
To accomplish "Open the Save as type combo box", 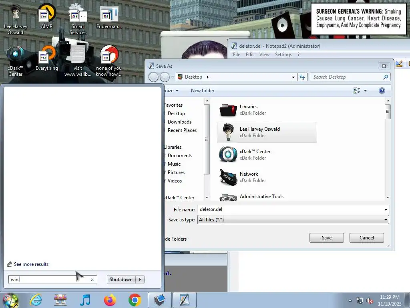I will (293, 220).
